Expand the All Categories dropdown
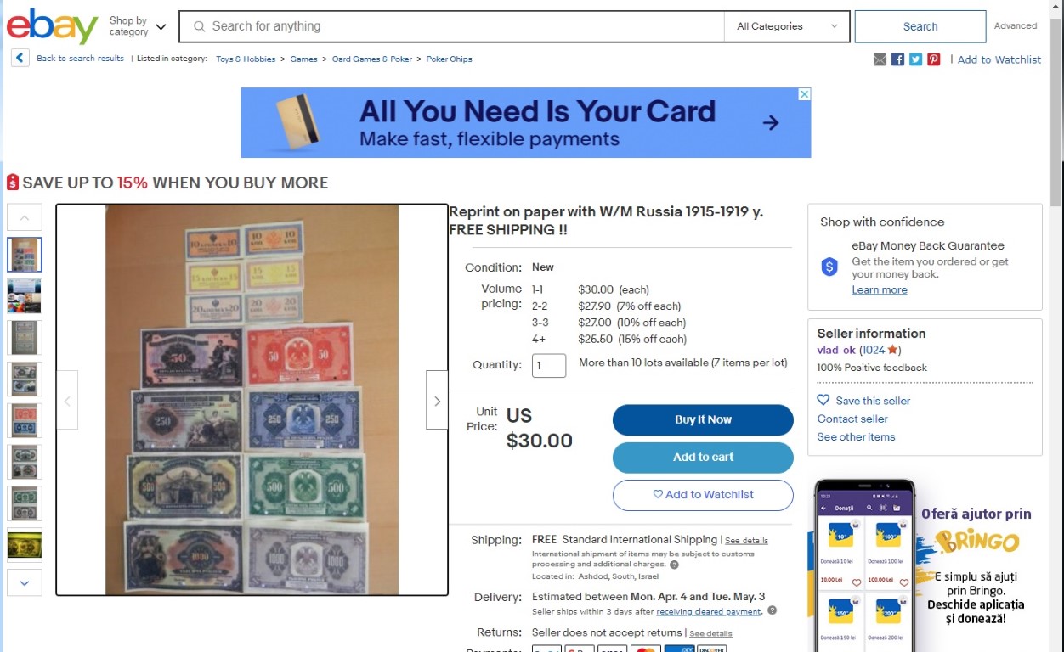The image size is (1064, 652). pos(787,26)
